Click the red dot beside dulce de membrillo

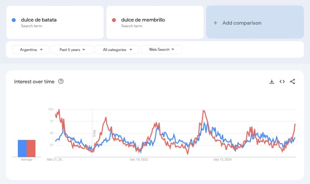point(114,20)
